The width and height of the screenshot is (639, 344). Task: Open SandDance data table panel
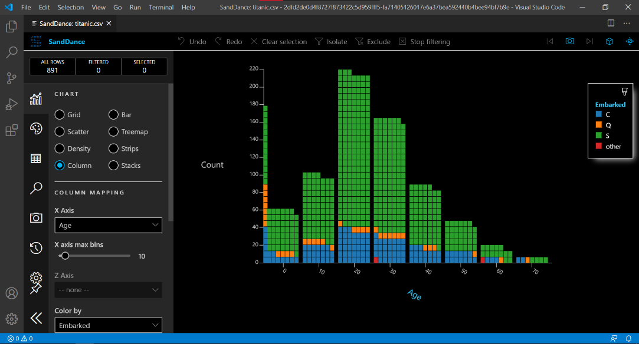tap(36, 158)
